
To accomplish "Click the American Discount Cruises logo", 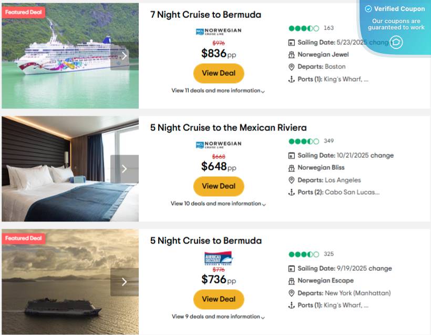I will (219, 258).
